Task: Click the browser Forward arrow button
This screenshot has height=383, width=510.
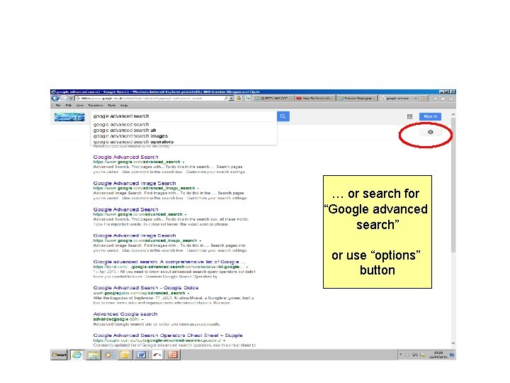Action: click(x=64, y=99)
